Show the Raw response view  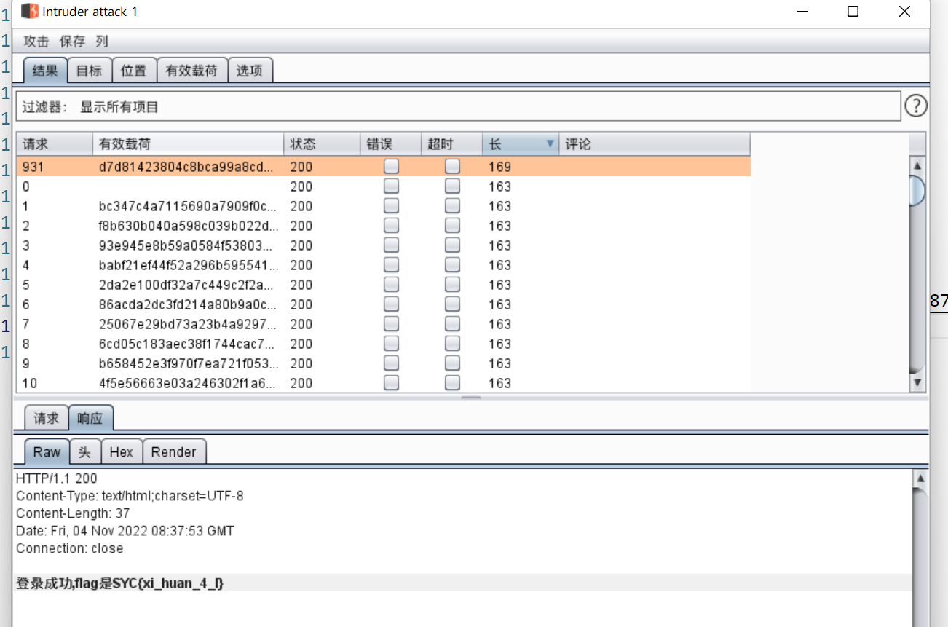click(x=47, y=451)
